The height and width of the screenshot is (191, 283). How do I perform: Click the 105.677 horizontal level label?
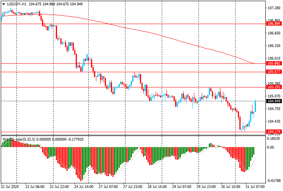(274, 72)
